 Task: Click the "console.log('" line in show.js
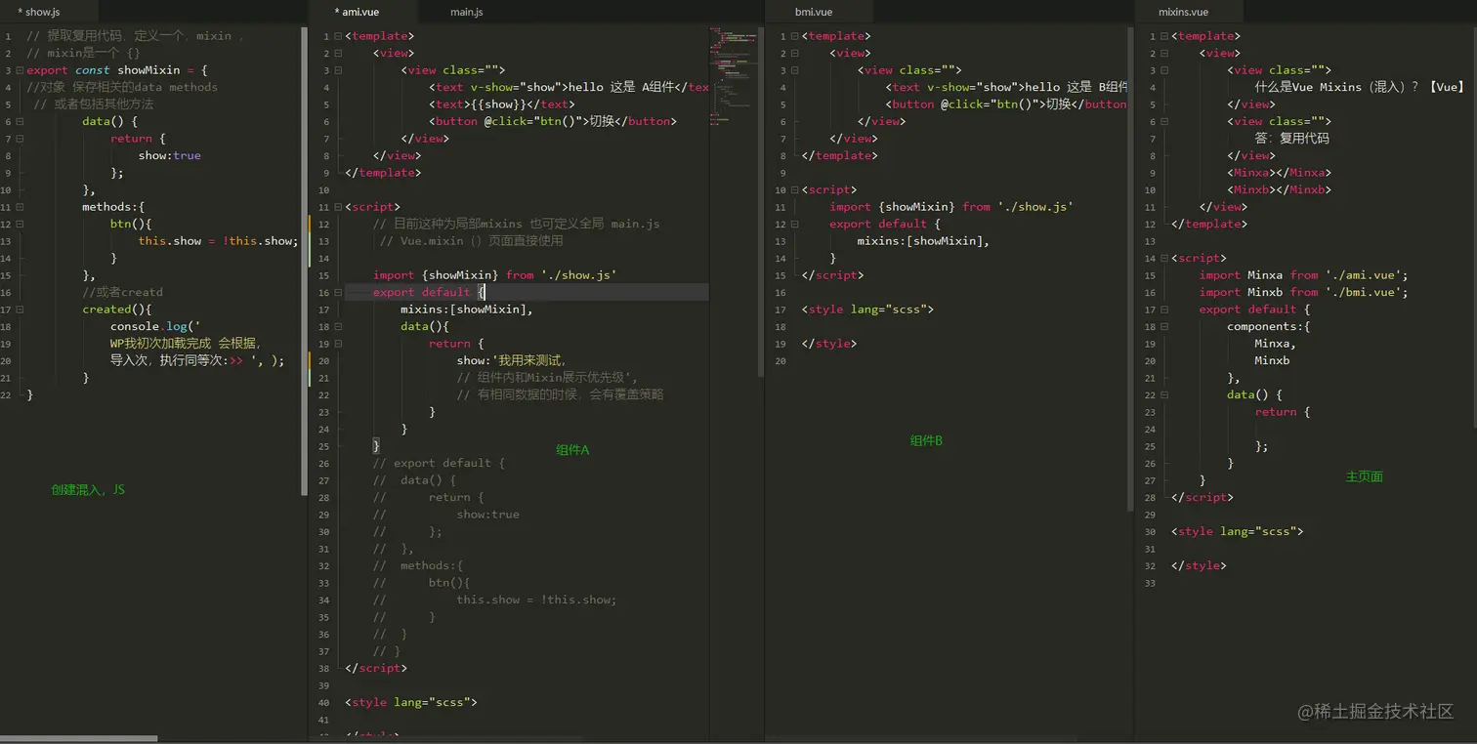[x=155, y=326]
